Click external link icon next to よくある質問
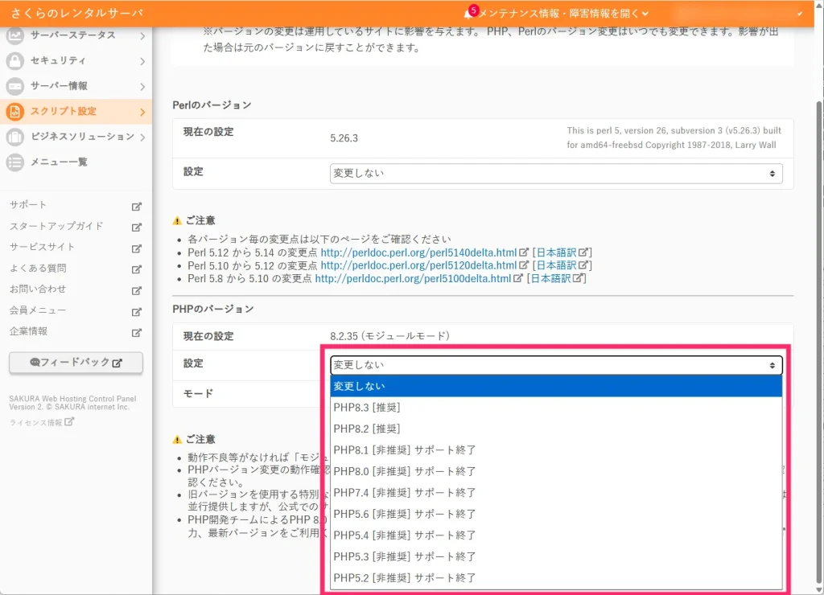This screenshot has height=595, width=824. click(x=137, y=269)
